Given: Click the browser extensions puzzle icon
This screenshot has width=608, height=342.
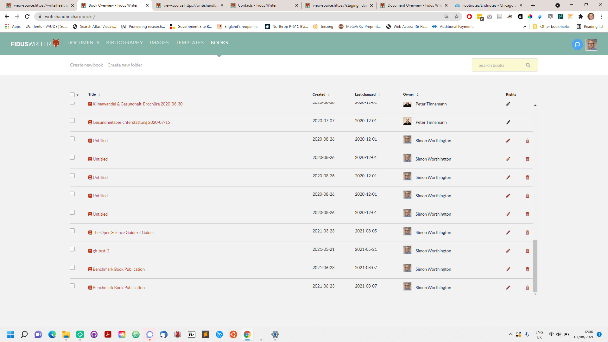Looking at the screenshot, I should point(580,16).
